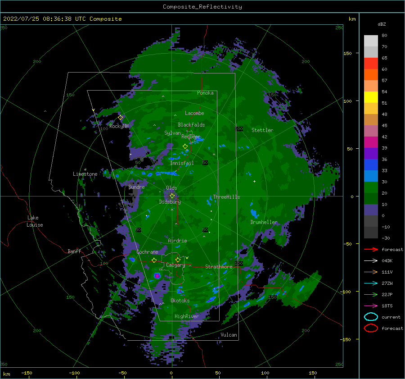Viewport: 405px width, 379px height.
Task: Choose the green 22JP legend arrow
Action: point(371,294)
